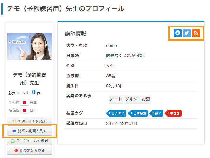210x158 pixels.
Task: Click Japan flag beside 出身国
Action: click(25, 103)
